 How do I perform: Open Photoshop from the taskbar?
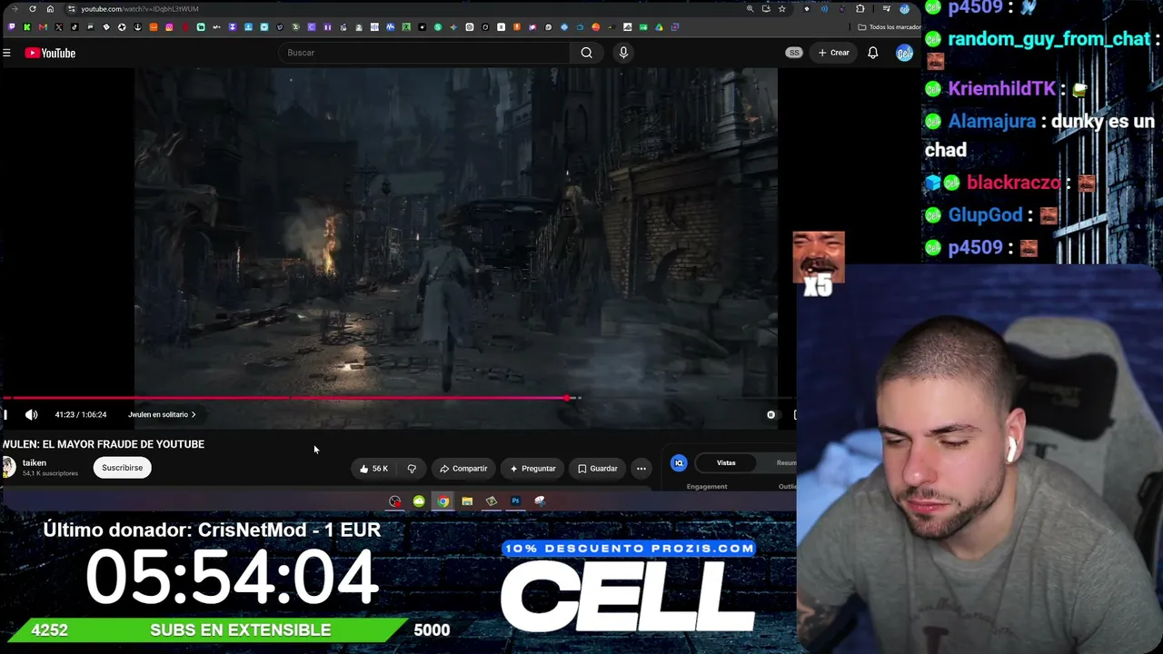515,501
